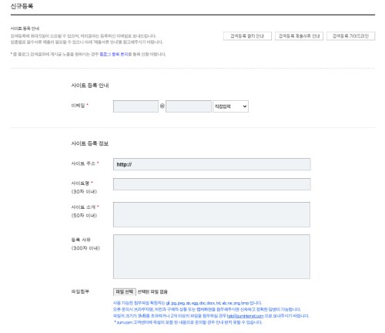Follow the blue 블로그 등록 문의 link

tap(114, 54)
